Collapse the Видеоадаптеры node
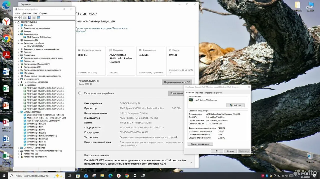Image resolution: width=320 pixels, height=179 pixels. pos(18,34)
